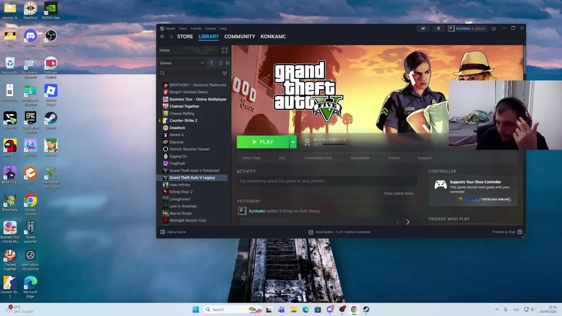
Task: Open advanced library filter options
Action: (224, 73)
